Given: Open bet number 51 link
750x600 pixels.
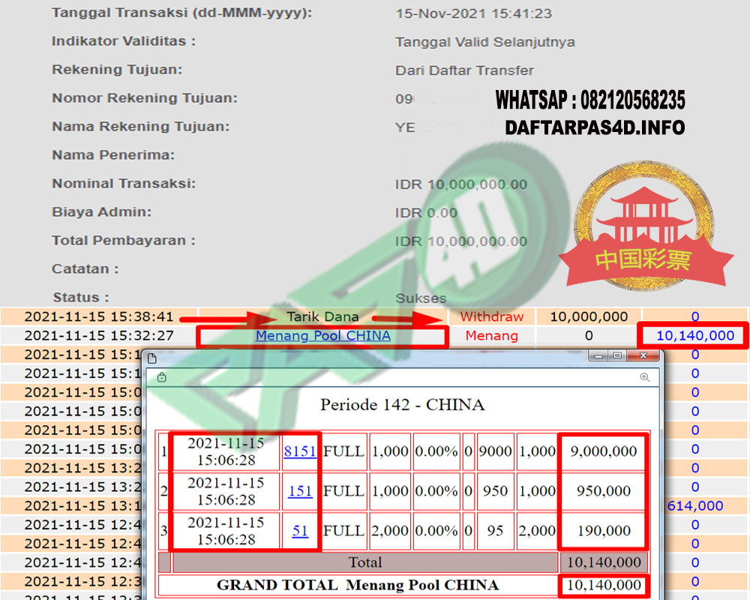Looking at the screenshot, I should point(300,530).
